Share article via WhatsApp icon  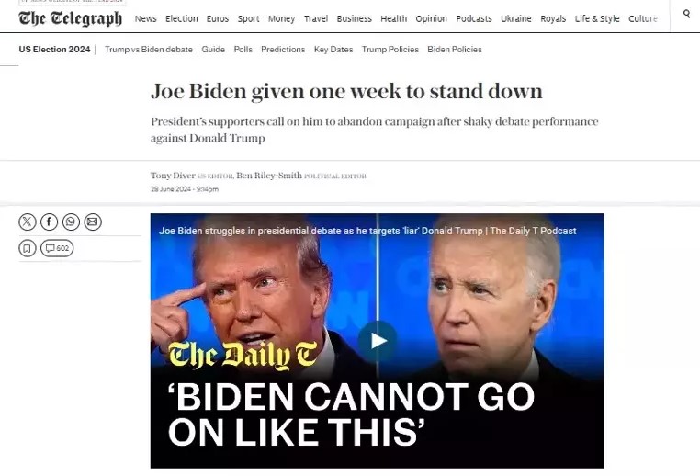coord(71,222)
